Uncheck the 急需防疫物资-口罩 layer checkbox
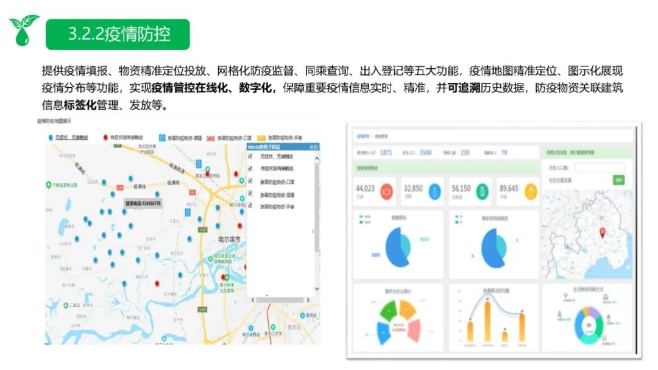Image resolution: width=658 pixels, height=370 pixels. pyautogui.click(x=250, y=181)
